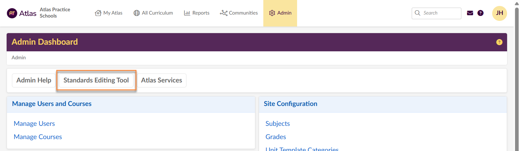Select the Admin gear icon
This screenshot has height=151, width=520.
click(272, 13)
